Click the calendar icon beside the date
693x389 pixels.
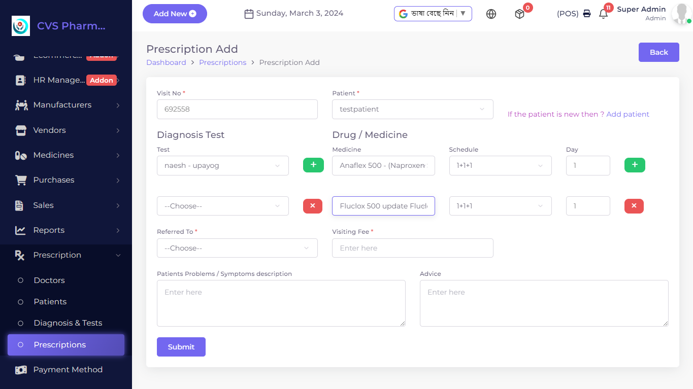click(249, 14)
